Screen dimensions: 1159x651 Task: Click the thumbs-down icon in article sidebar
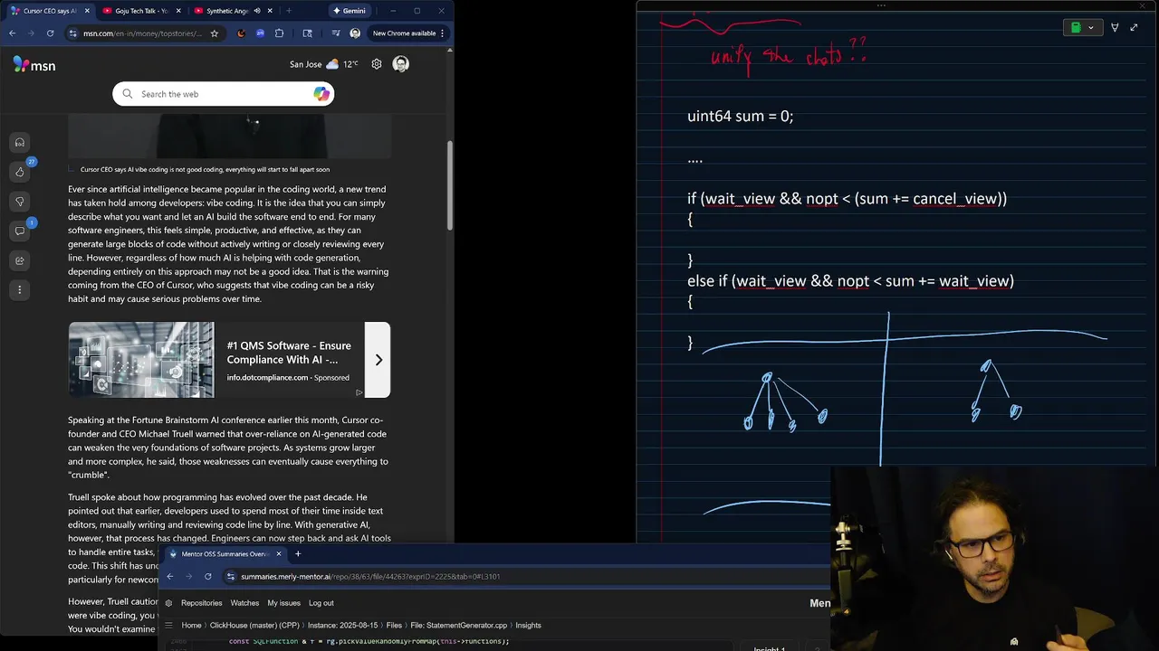[x=19, y=202]
